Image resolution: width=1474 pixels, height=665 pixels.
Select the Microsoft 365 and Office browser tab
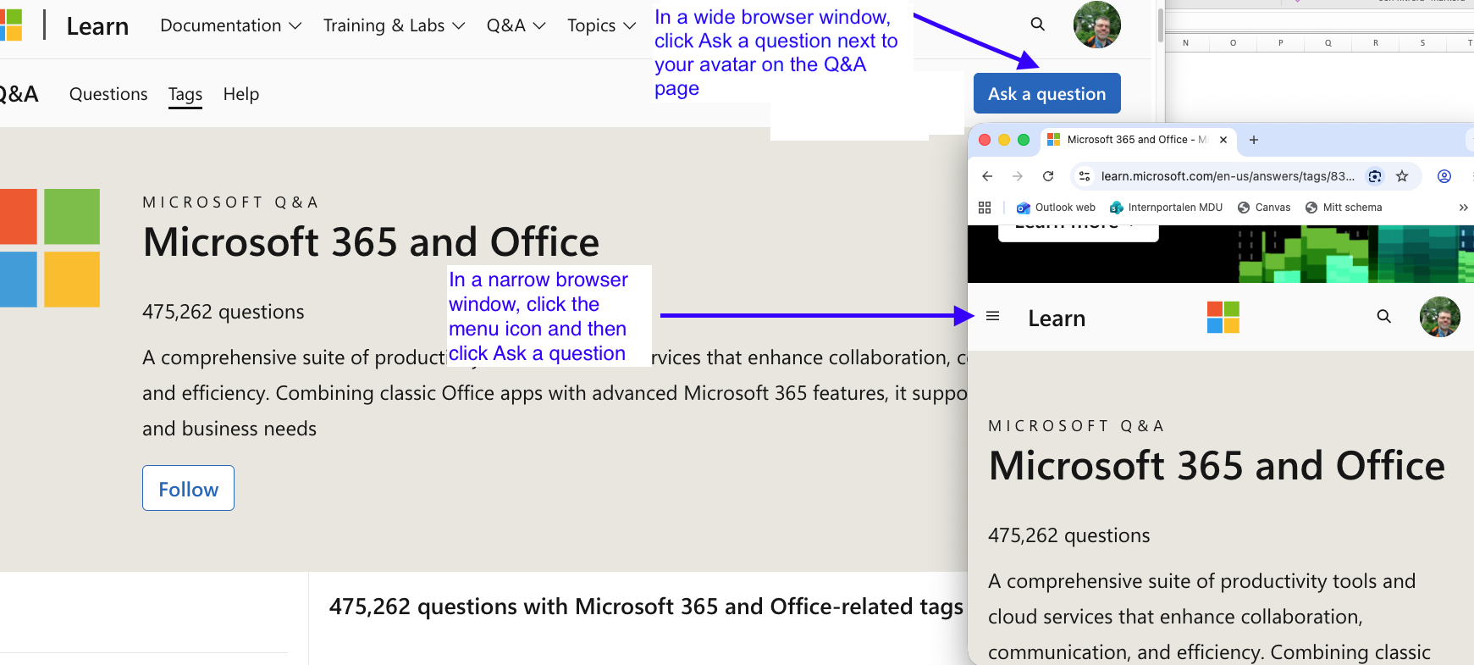(1139, 140)
